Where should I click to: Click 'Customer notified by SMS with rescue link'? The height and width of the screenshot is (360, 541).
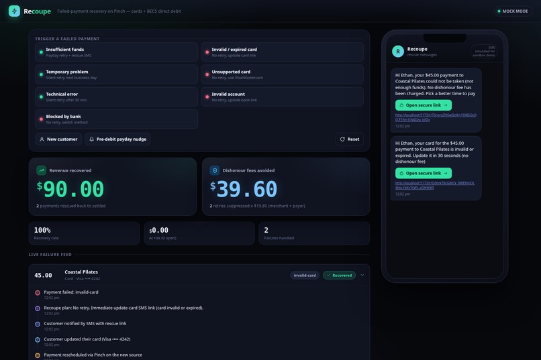click(x=85, y=324)
